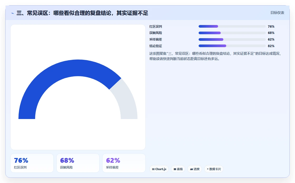
Task: Click the 误触风险 label in the progress list
Action: click(156, 33)
